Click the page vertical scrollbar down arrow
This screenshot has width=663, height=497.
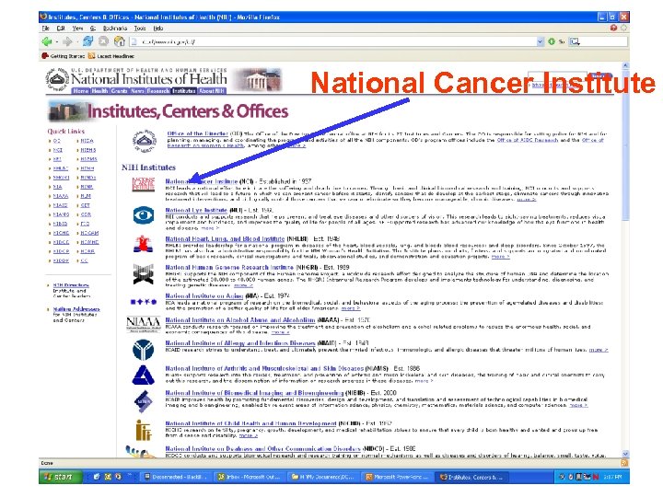(625, 454)
